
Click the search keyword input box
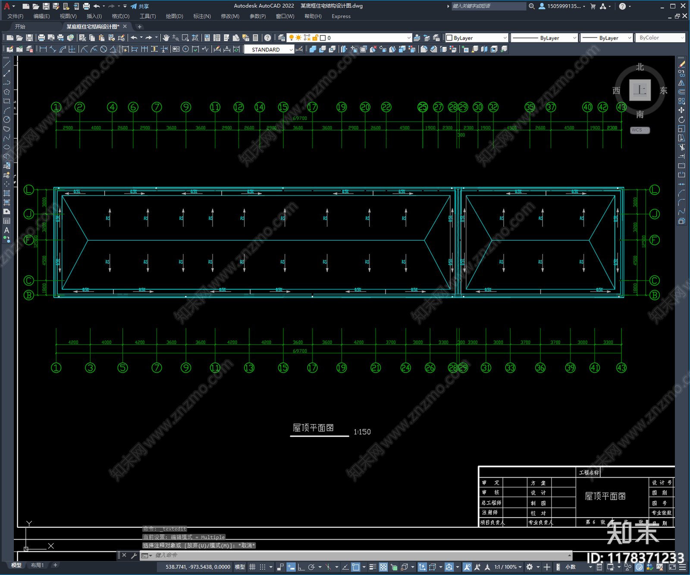point(489,6)
